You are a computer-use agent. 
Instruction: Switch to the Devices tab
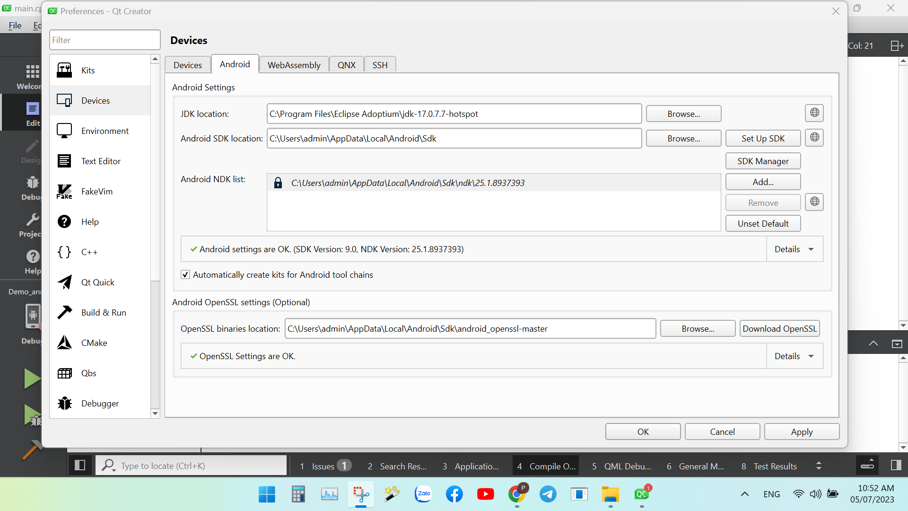tap(188, 65)
